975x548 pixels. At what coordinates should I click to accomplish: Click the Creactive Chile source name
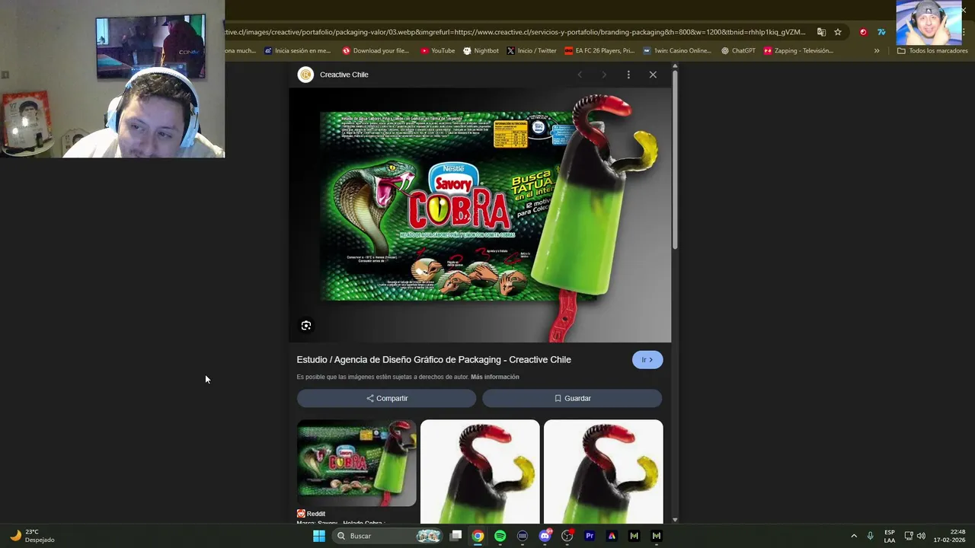pyautogui.click(x=344, y=75)
